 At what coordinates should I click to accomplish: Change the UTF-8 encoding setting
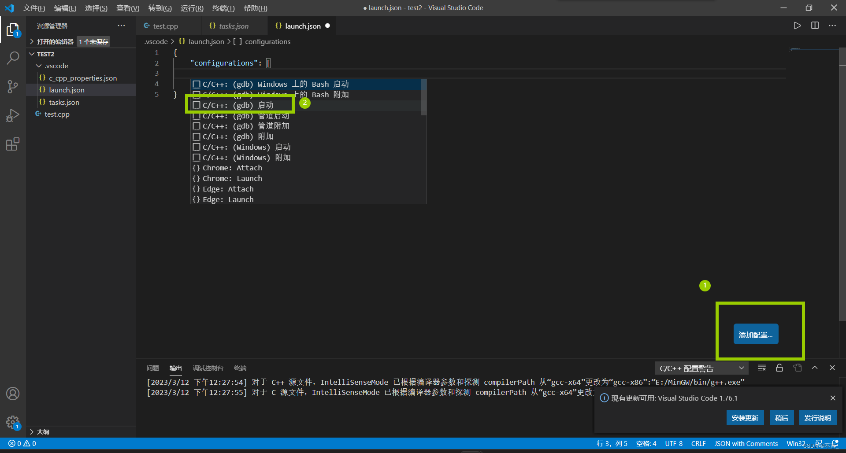pos(674,444)
